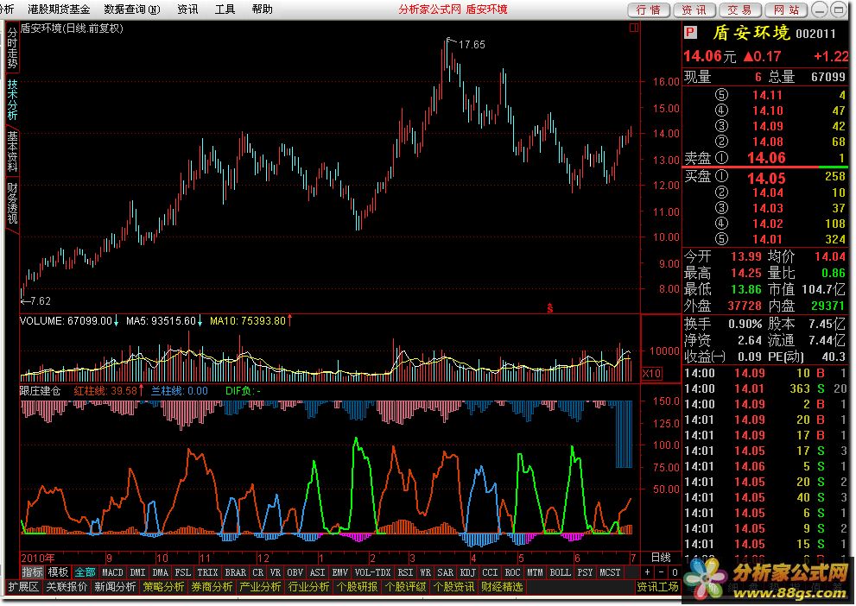Select the BOLL indicator
This screenshot has height=606, width=856.
click(x=560, y=572)
